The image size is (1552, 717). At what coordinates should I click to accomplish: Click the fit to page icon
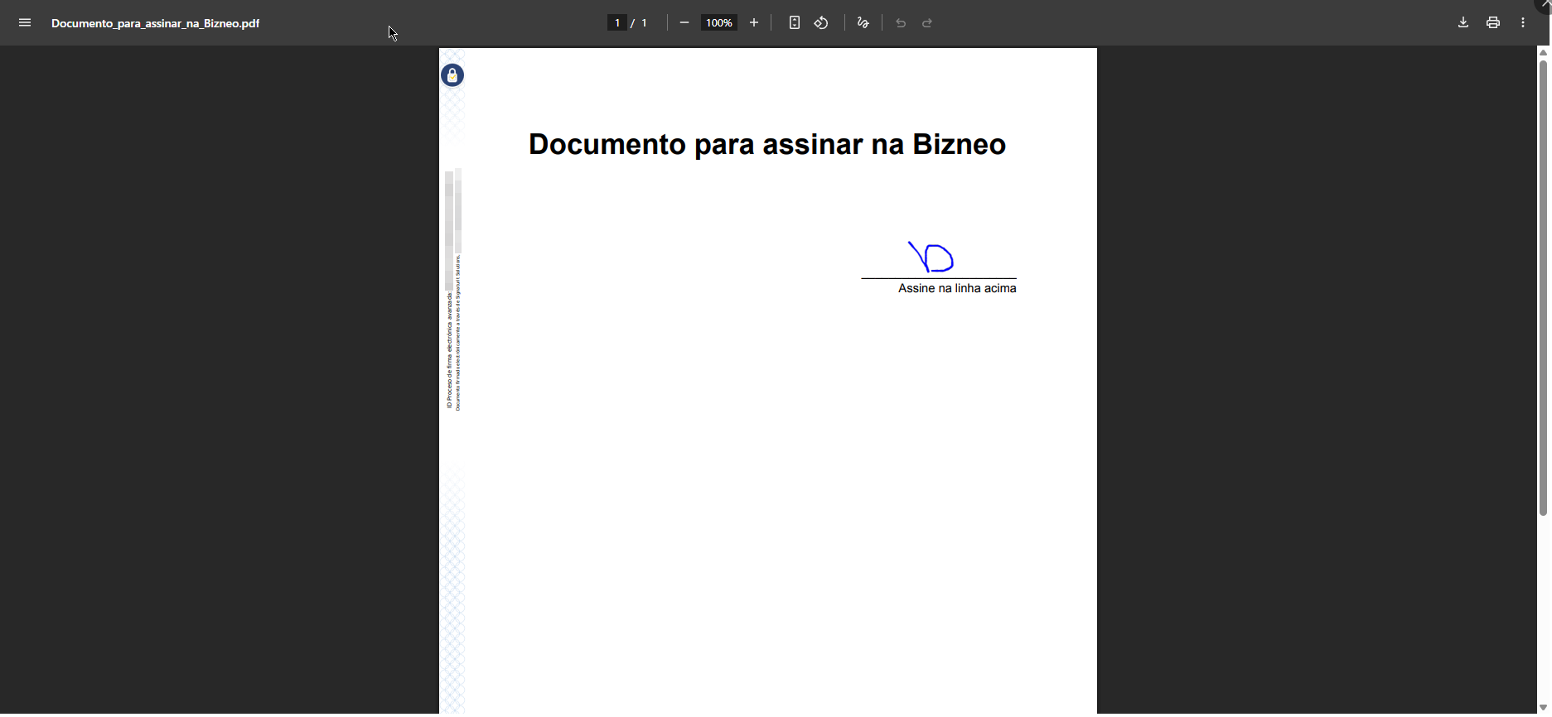coord(794,23)
